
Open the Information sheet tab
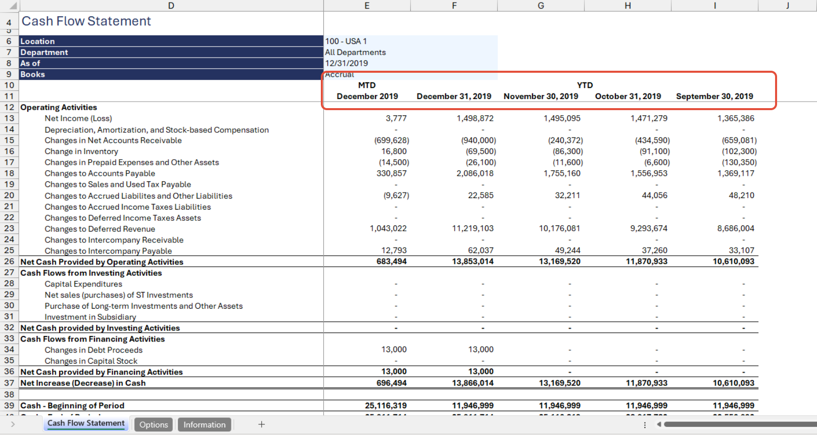(x=205, y=424)
